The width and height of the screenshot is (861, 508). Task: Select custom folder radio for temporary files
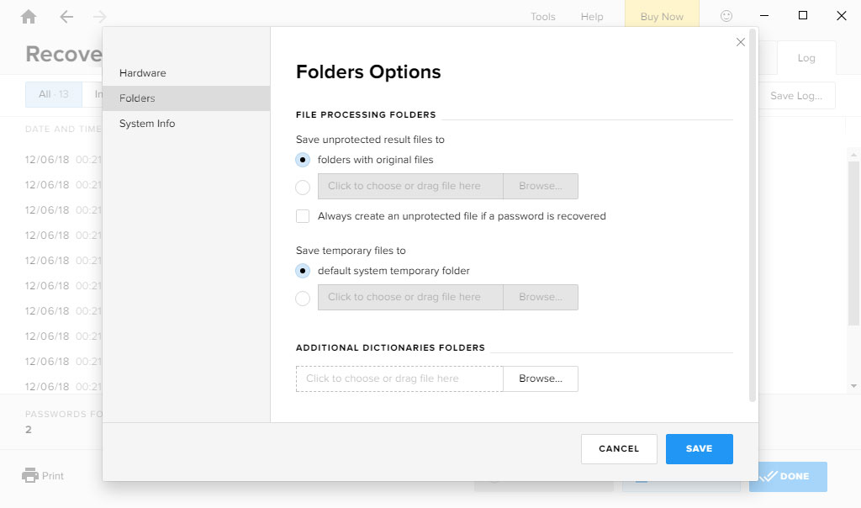click(303, 298)
